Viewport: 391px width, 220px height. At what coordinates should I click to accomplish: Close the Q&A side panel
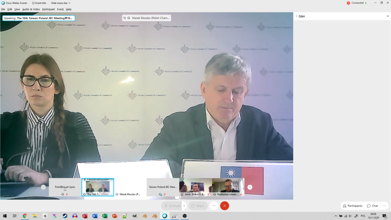(x=387, y=16)
